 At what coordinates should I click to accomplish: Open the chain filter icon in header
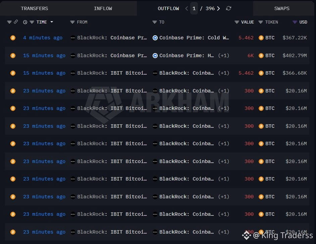9,22
